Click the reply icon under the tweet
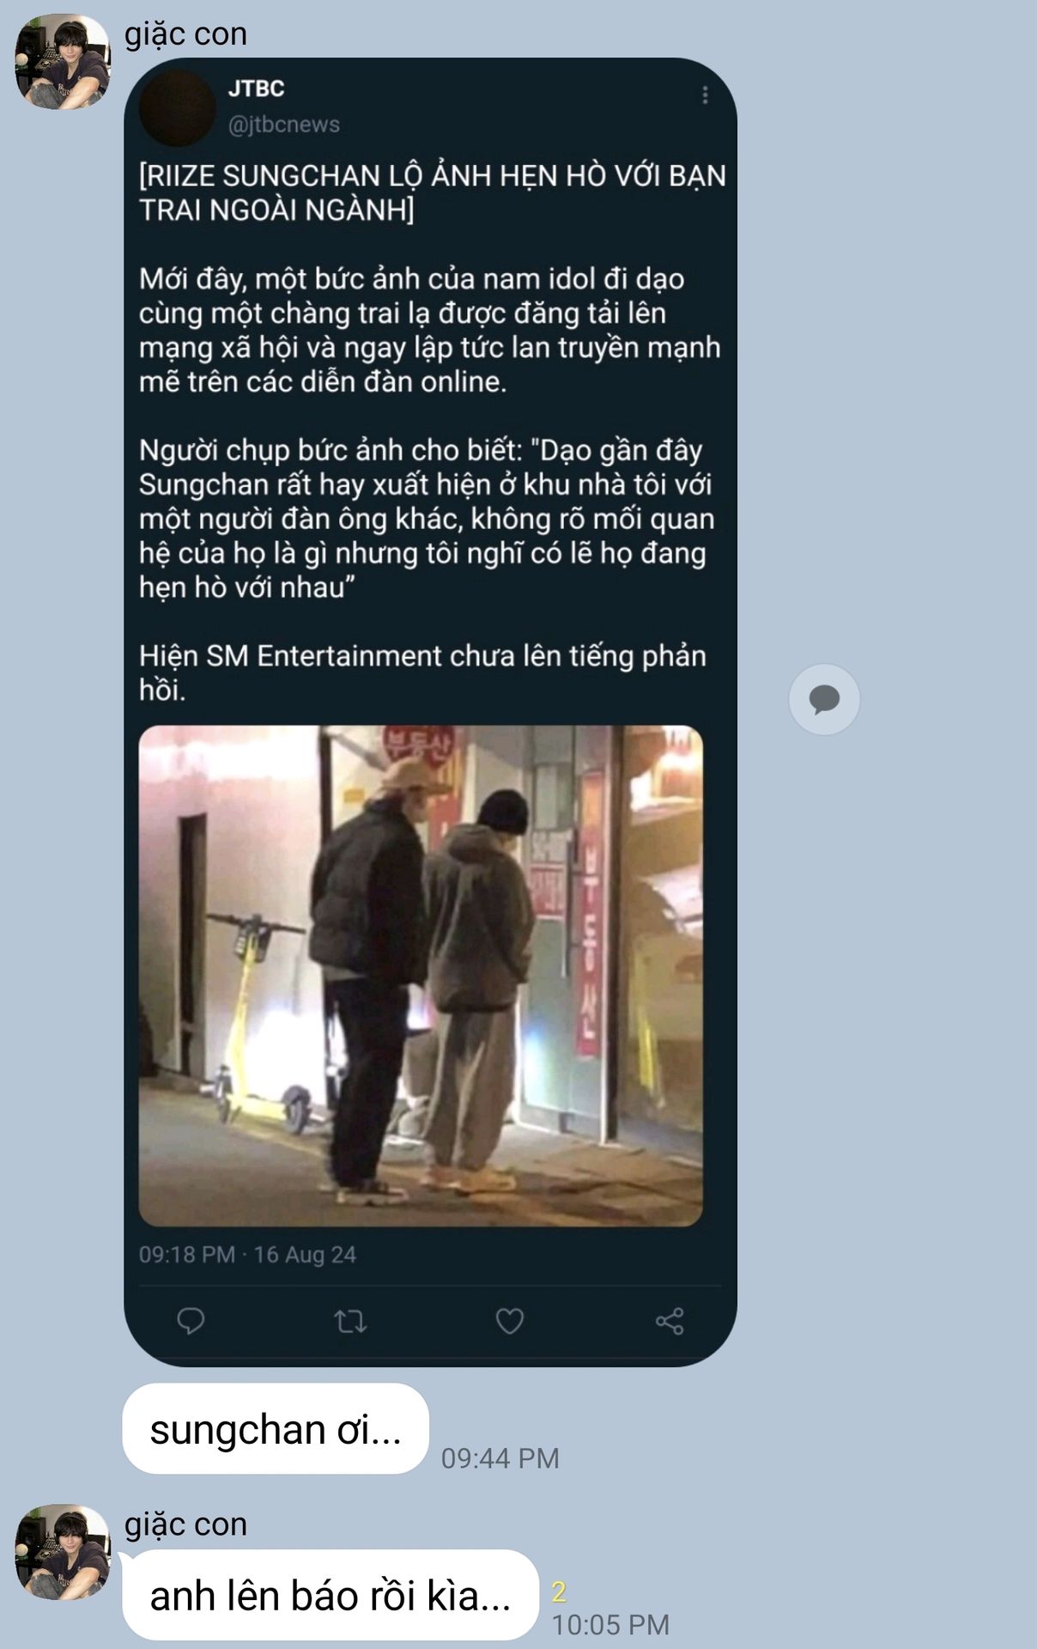The height and width of the screenshot is (1649, 1037). [190, 1321]
